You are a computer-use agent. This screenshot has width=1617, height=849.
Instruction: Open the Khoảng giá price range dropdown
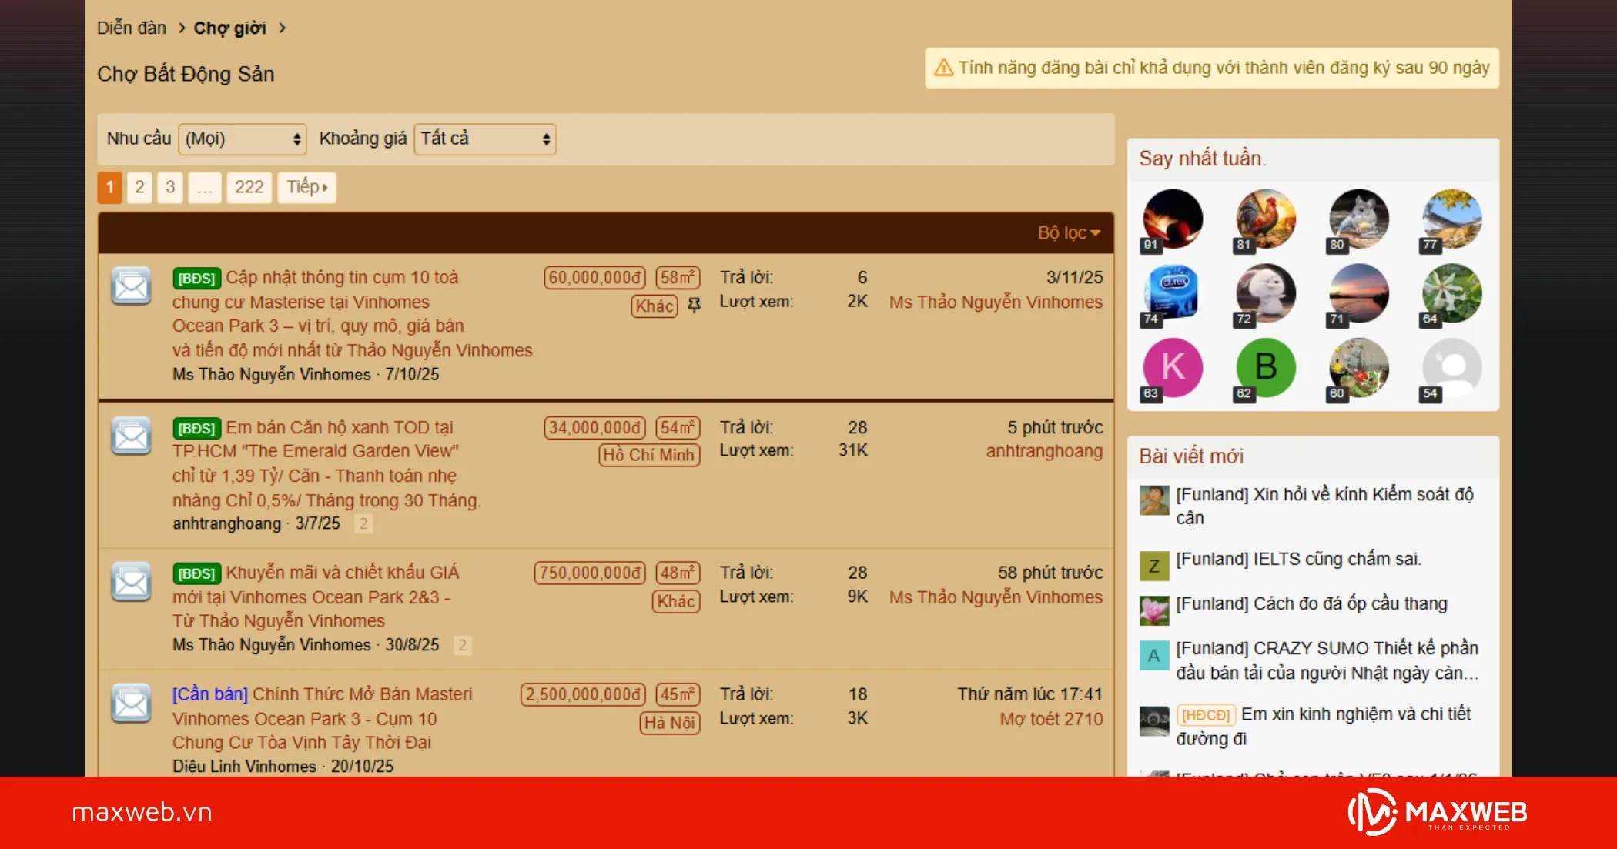pos(484,139)
